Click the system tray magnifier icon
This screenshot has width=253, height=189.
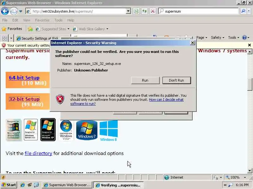pos(231,185)
